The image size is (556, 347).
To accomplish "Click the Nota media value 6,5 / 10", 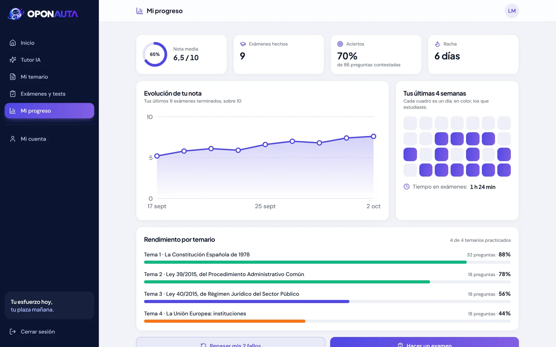I will [x=186, y=58].
